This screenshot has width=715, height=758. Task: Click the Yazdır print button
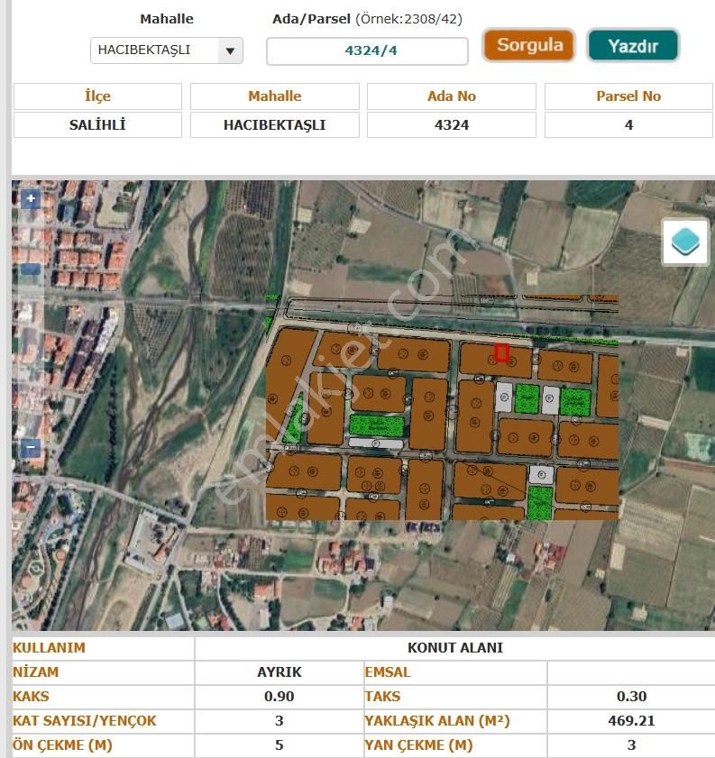(633, 45)
